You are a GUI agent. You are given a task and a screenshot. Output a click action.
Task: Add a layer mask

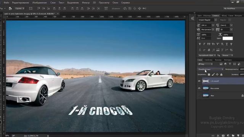(223, 135)
